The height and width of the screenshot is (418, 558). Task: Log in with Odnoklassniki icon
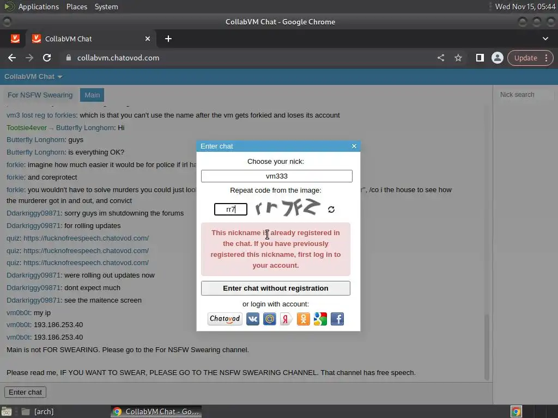(x=303, y=319)
